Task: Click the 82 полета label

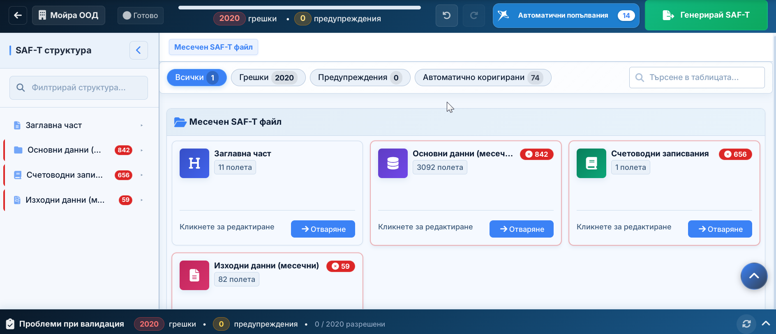Action: pos(237,279)
